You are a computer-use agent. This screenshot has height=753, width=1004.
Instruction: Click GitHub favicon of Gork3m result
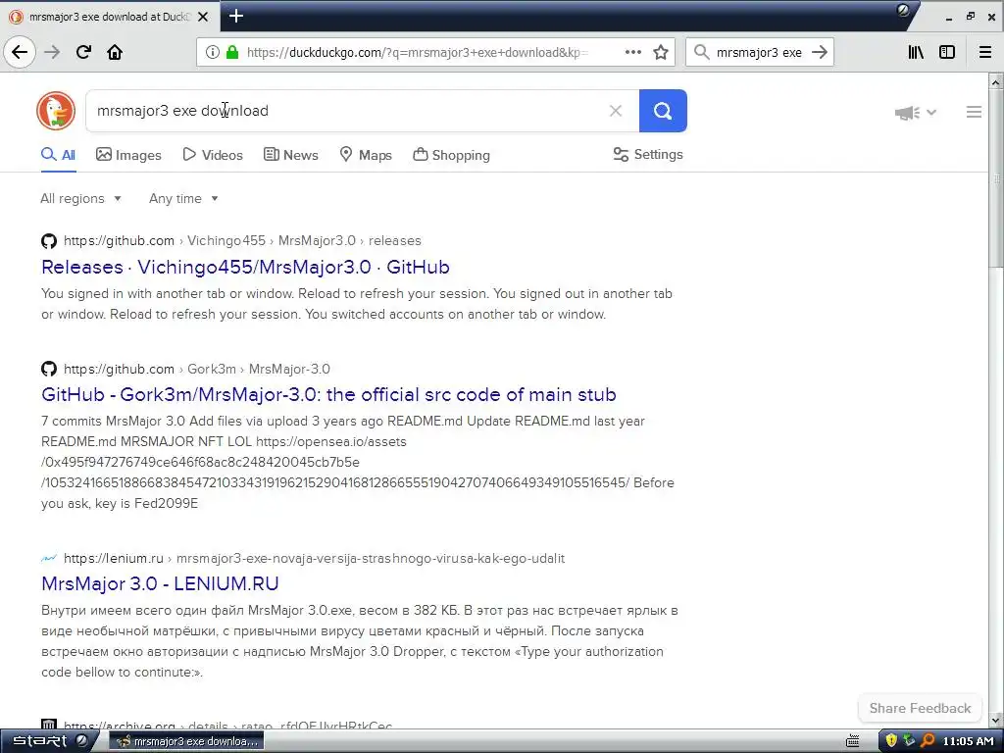(49, 369)
